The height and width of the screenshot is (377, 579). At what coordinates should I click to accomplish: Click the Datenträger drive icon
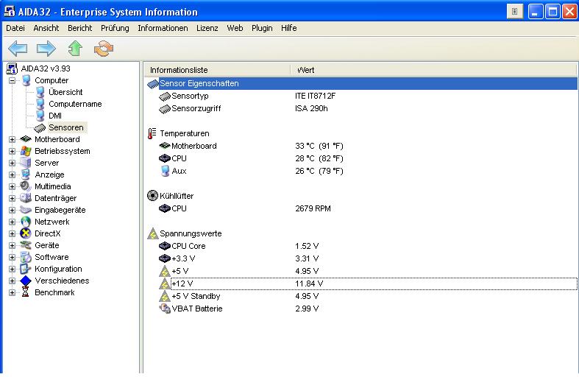(26, 198)
